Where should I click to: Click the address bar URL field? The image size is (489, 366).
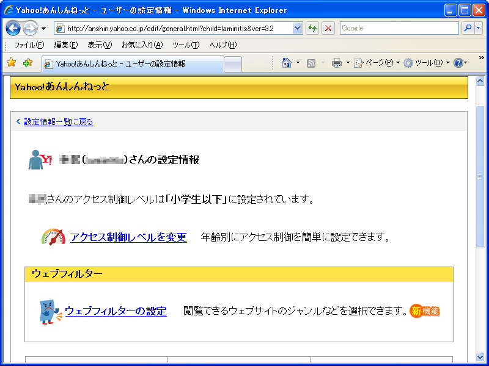pyautogui.click(x=174, y=28)
